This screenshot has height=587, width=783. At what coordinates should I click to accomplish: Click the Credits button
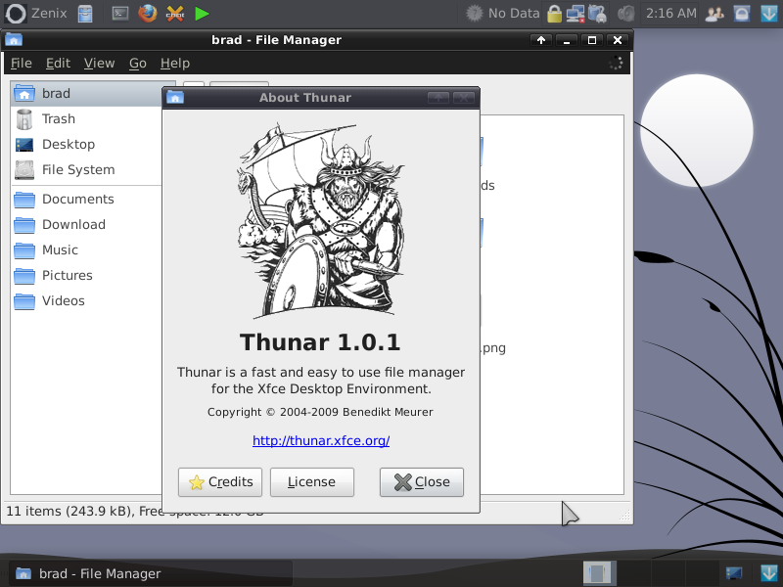(x=220, y=482)
